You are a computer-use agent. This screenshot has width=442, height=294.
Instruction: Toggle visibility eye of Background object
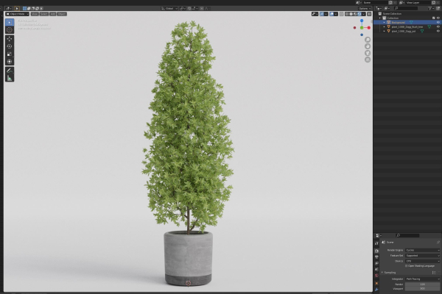[438, 23]
